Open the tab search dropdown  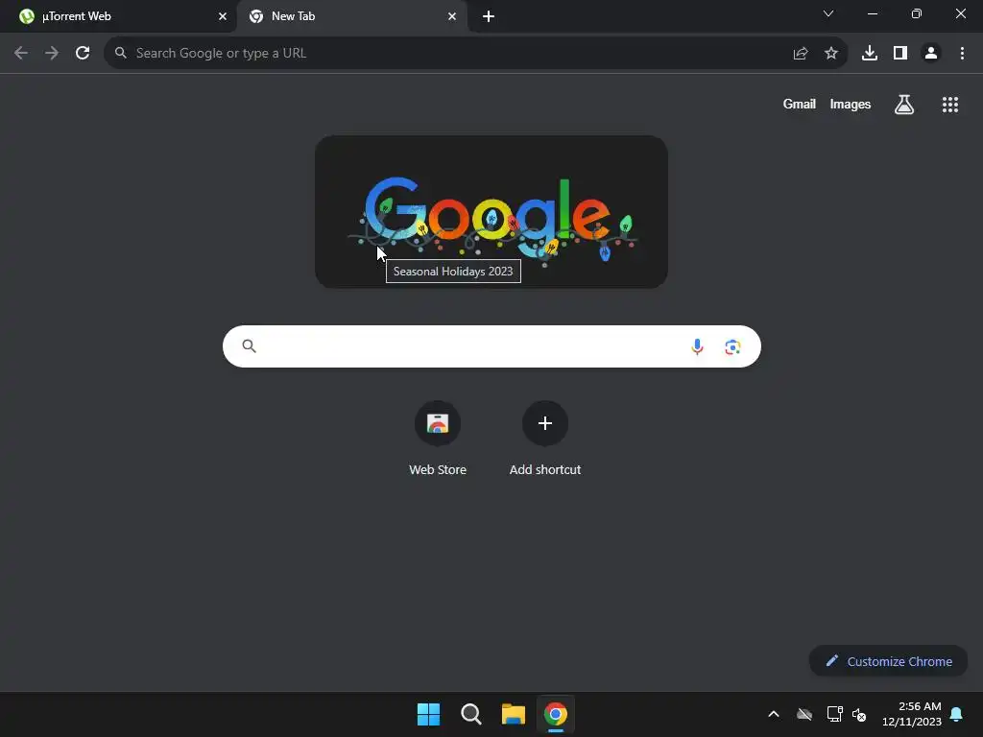coord(828,13)
